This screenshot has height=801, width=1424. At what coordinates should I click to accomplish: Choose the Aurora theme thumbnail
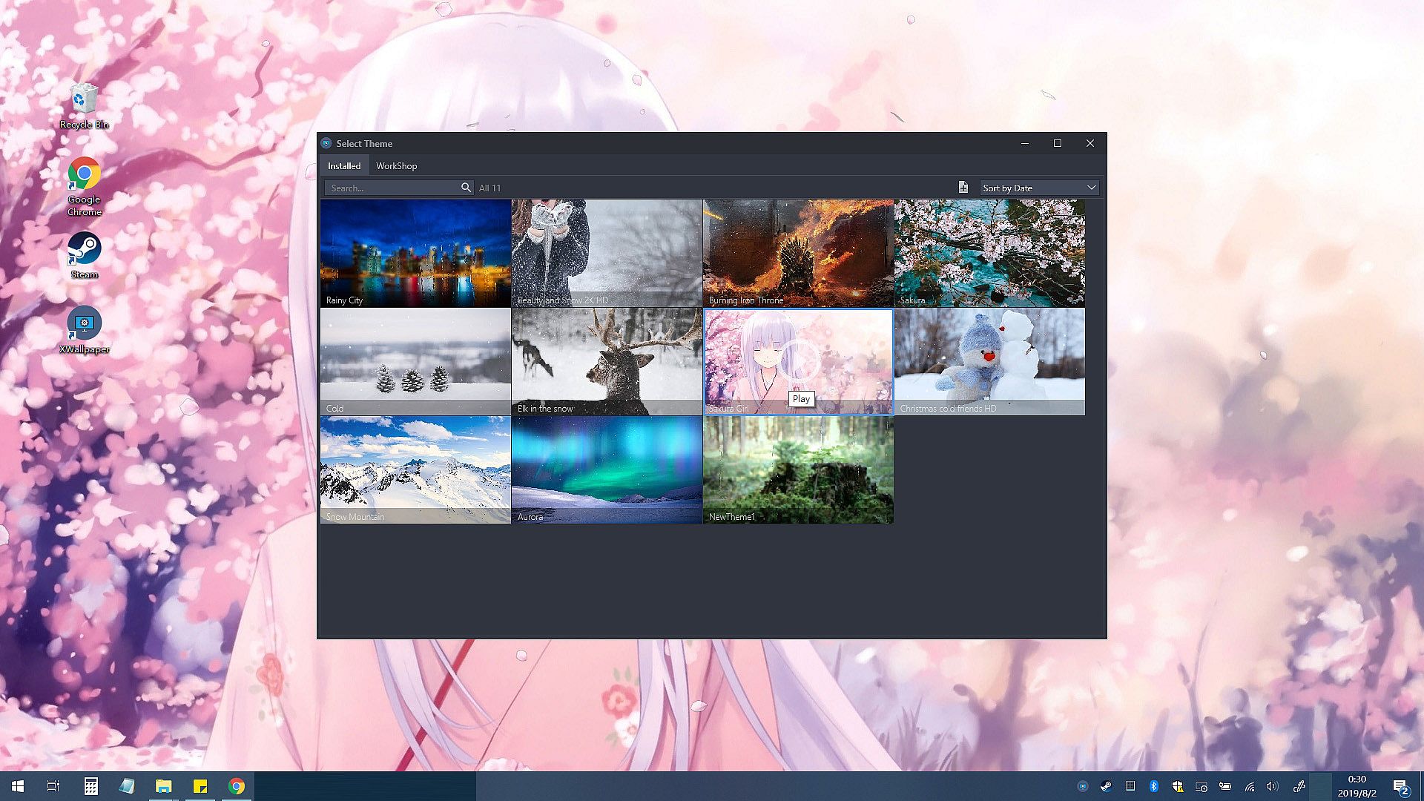click(607, 469)
